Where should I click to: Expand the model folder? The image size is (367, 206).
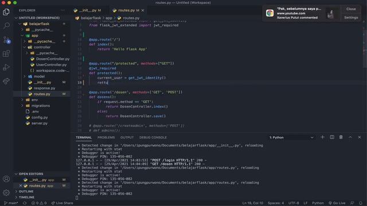tap(39, 76)
